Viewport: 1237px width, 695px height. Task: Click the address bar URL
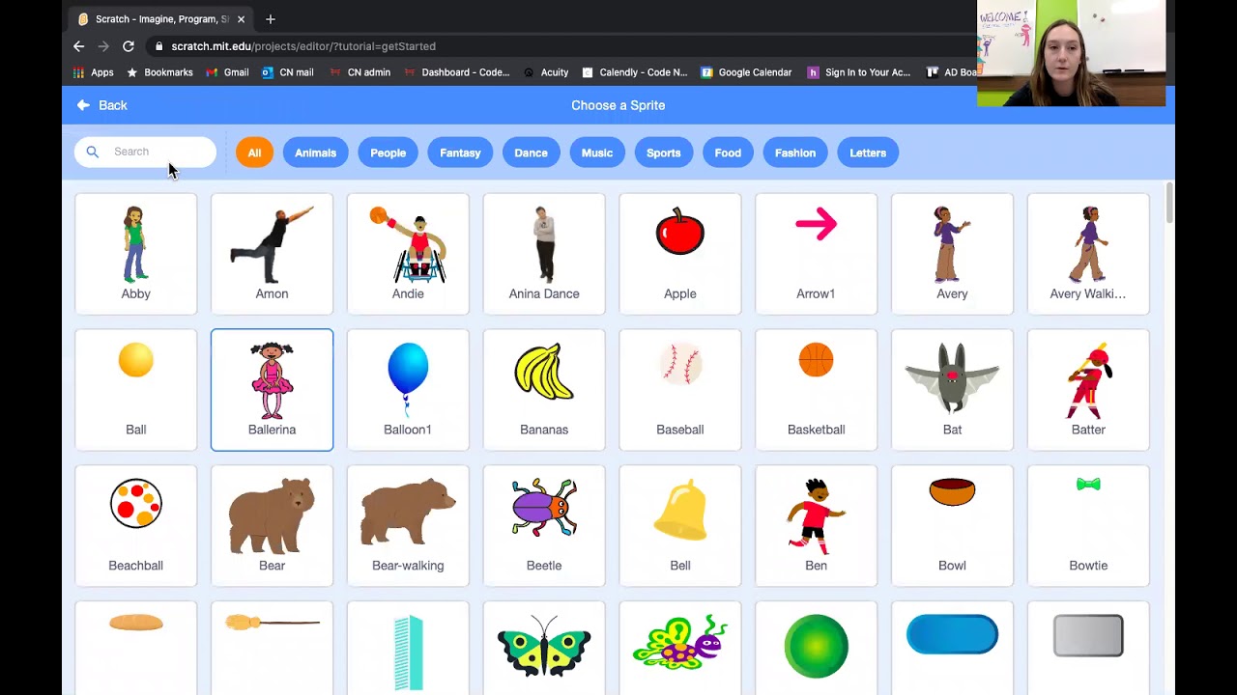click(x=303, y=46)
